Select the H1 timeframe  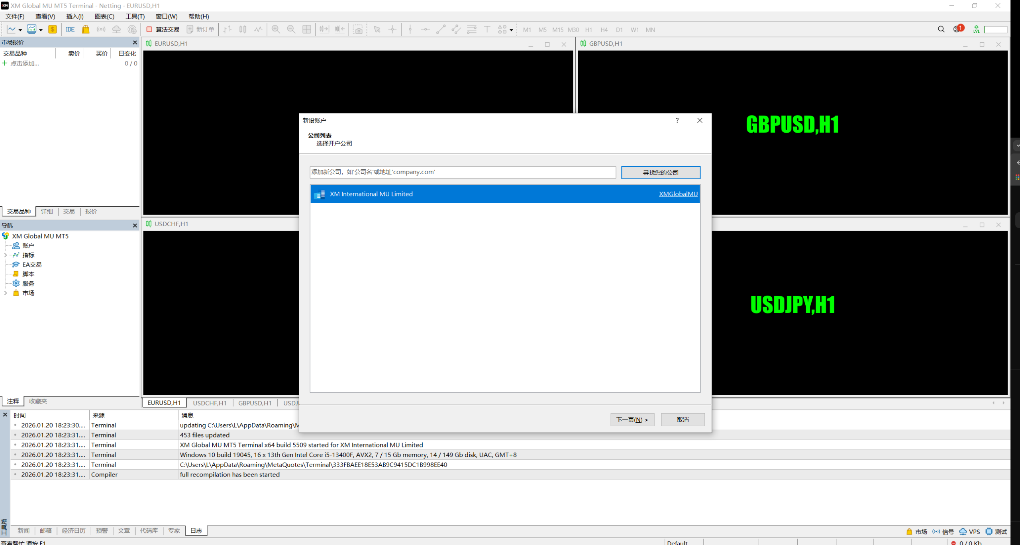(588, 30)
